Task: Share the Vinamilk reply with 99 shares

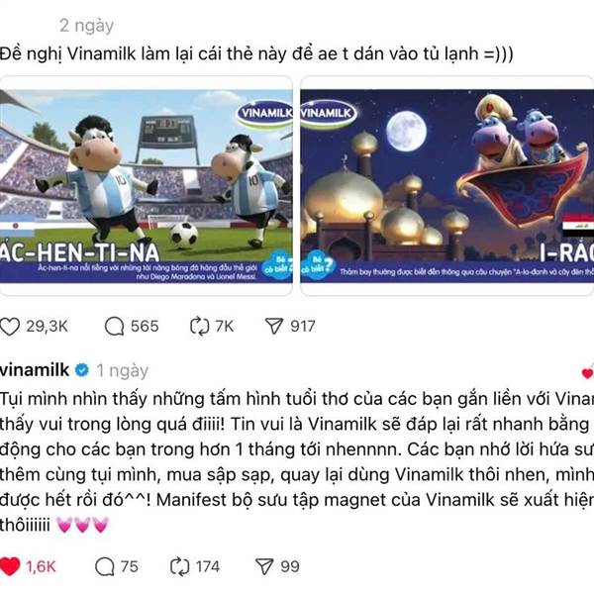Action: (x=264, y=566)
